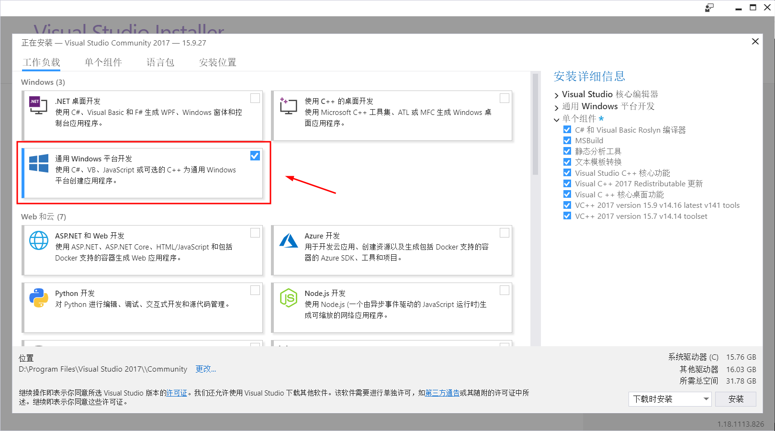Enable the Azure 开发 workload checkbox

(505, 233)
